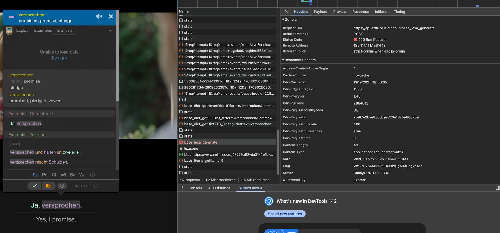Play audio pronunciation of versprochen
Image resolution: width=500 pixels, height=233 pixels.
(99, 16)
